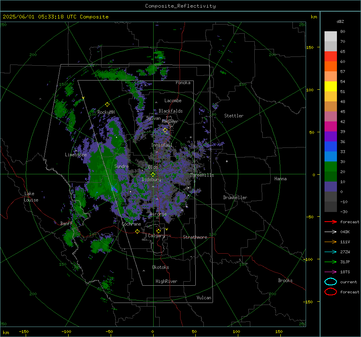Click the dBZ legend heading

coord(340,21)
